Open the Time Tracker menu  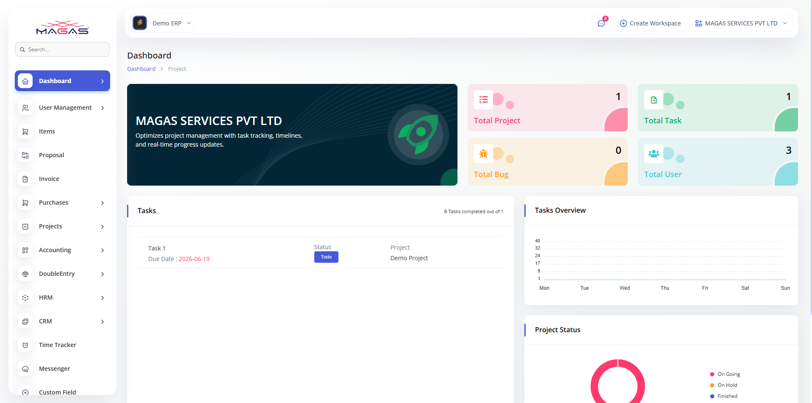point(62,345)
